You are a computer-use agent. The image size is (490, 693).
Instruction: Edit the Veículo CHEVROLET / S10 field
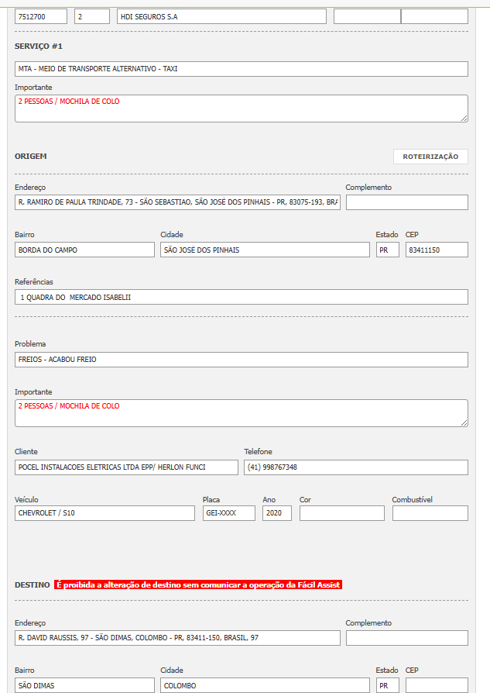[x=105, y=513]
